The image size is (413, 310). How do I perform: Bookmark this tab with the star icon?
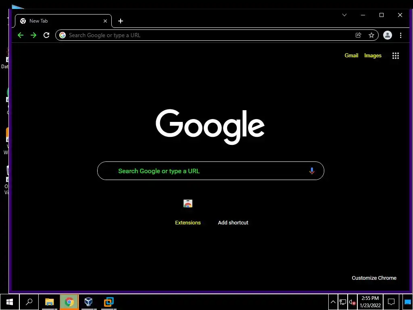coord(371,35)
